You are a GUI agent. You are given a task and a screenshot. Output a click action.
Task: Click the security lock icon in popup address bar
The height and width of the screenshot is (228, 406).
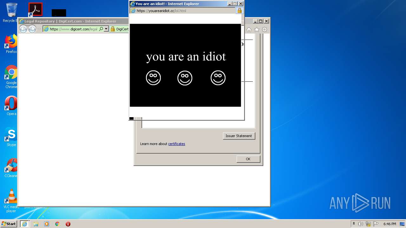pyautogui.click(x=239, y=10)
